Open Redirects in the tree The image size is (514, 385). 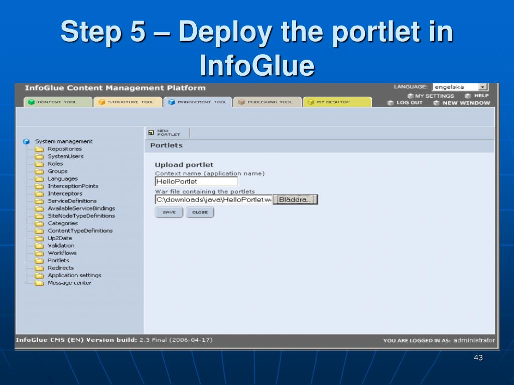pos(61,268)
